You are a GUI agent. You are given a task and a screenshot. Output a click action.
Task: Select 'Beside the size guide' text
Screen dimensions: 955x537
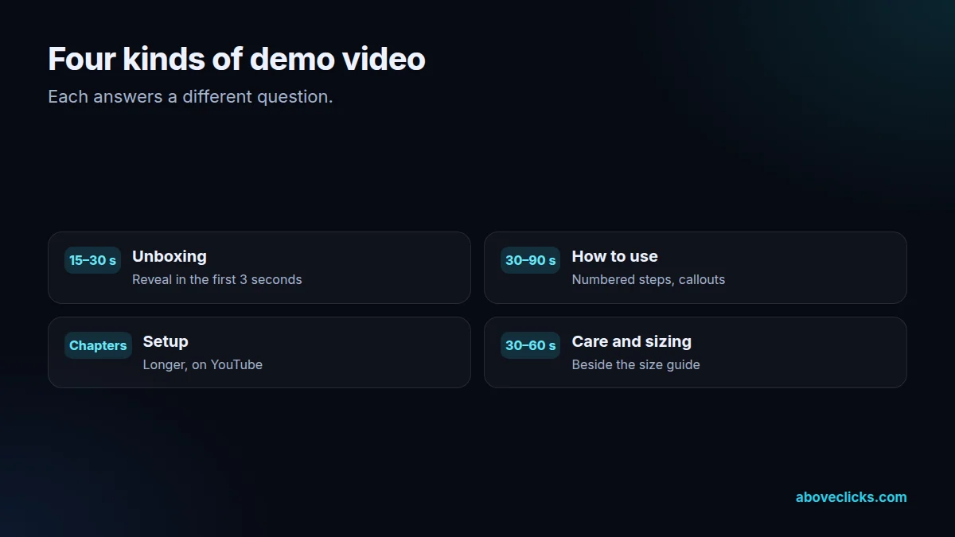[636, 364]
